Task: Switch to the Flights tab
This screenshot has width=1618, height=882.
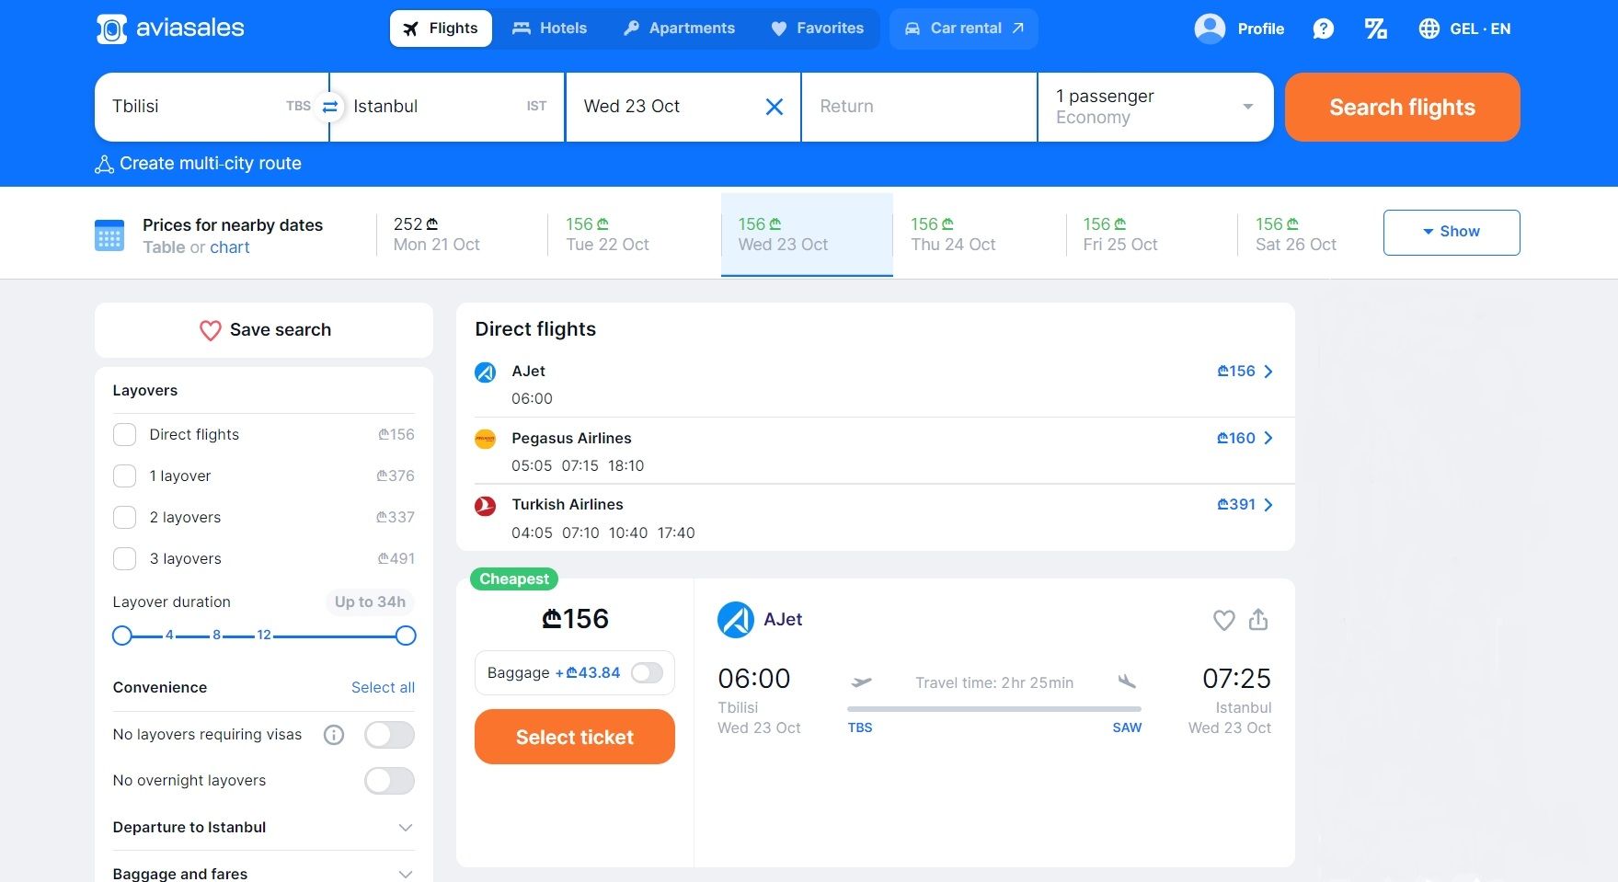Action: point(441,29)
